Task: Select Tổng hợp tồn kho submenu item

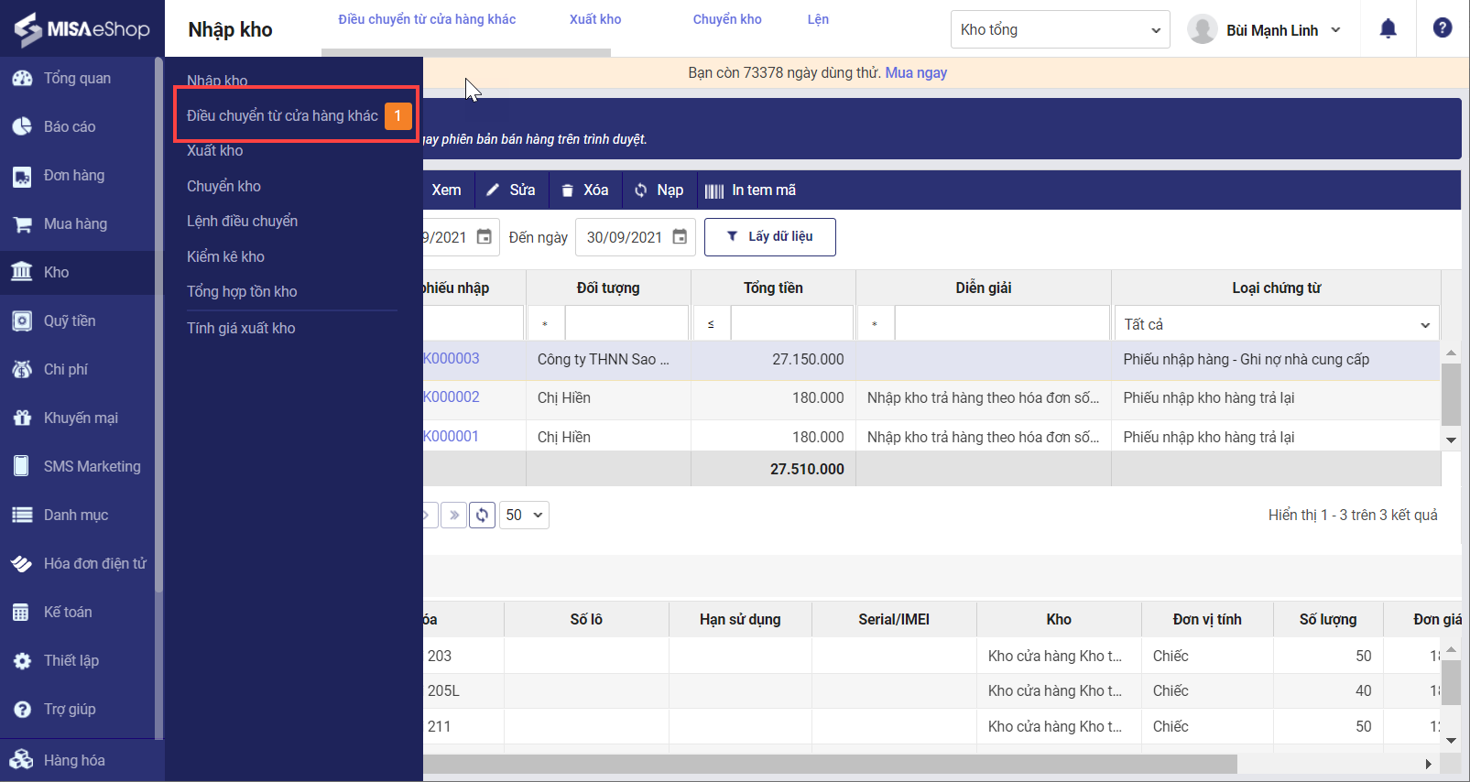Action: click(243, 292)
